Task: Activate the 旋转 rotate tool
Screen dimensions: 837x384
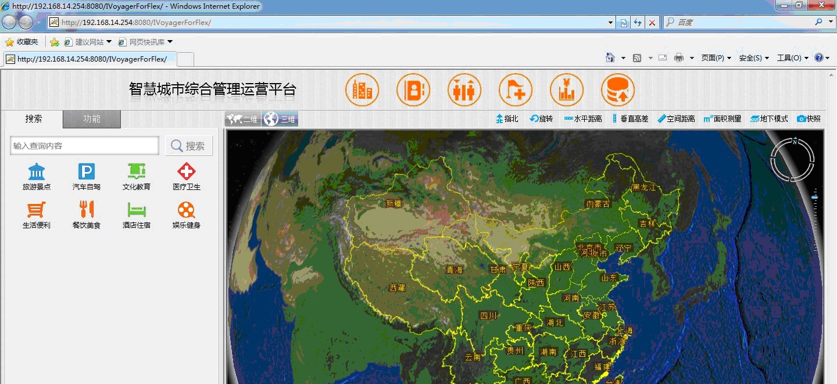Action: [x=541, y=119]
